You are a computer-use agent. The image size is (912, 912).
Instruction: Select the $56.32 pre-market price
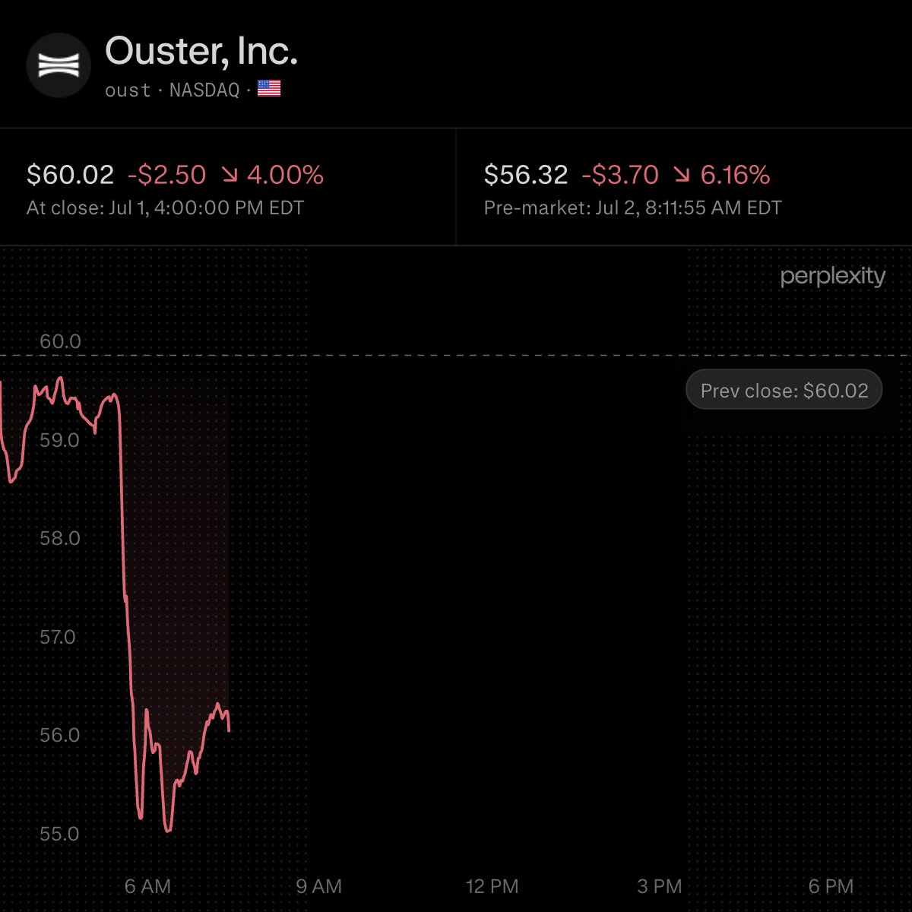(x=526, y=176)
